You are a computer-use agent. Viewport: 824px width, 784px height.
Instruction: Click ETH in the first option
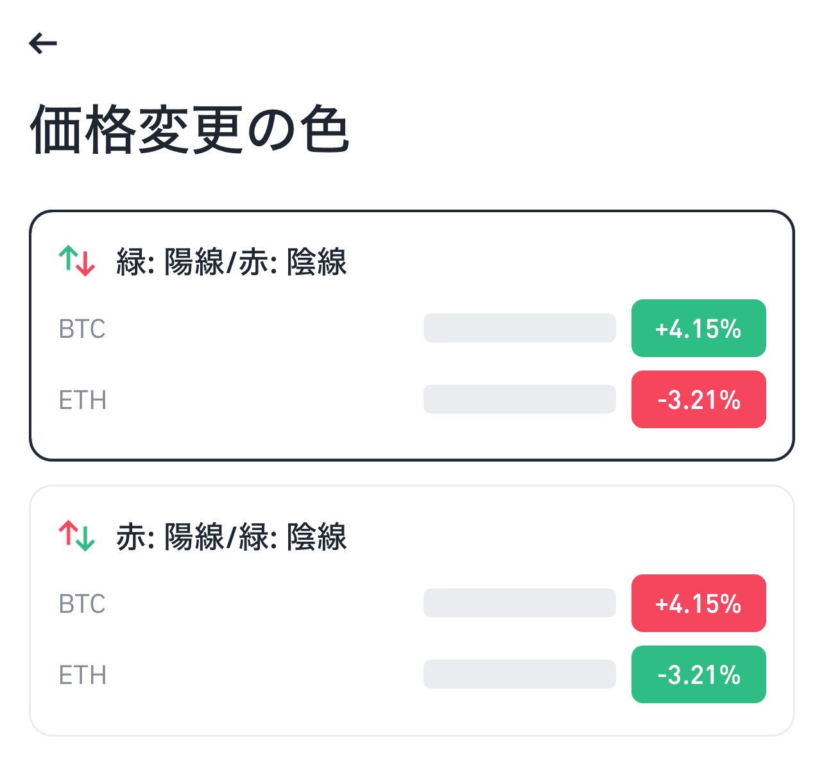82,400
